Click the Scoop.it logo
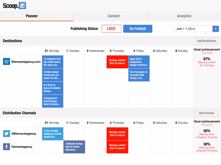This screenshot has height=165, width=221. tap(15, 6)
